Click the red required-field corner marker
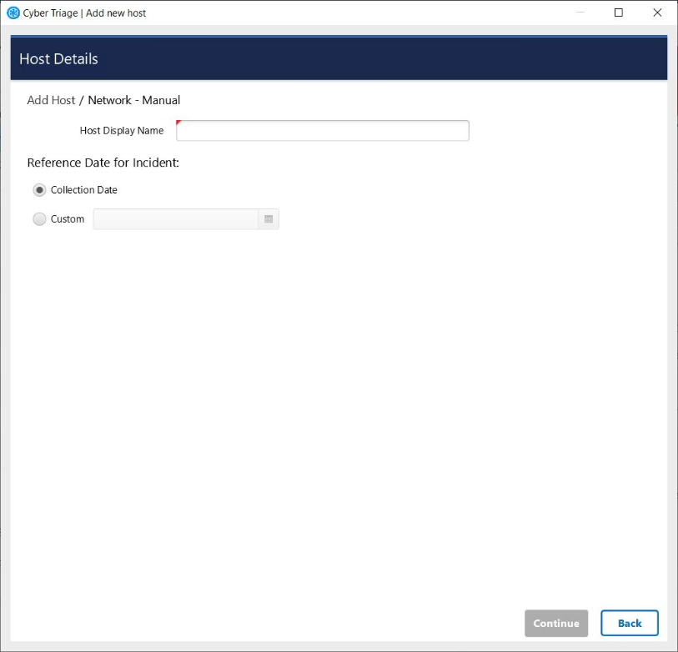This screenshot has height=652, width=678. [178, 123]
